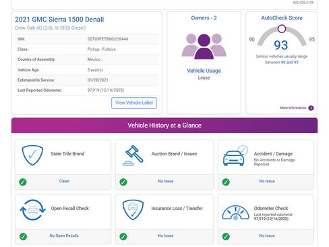Click the owners people icon
Viewport: 329px width, 247px height.
[204, 47]
